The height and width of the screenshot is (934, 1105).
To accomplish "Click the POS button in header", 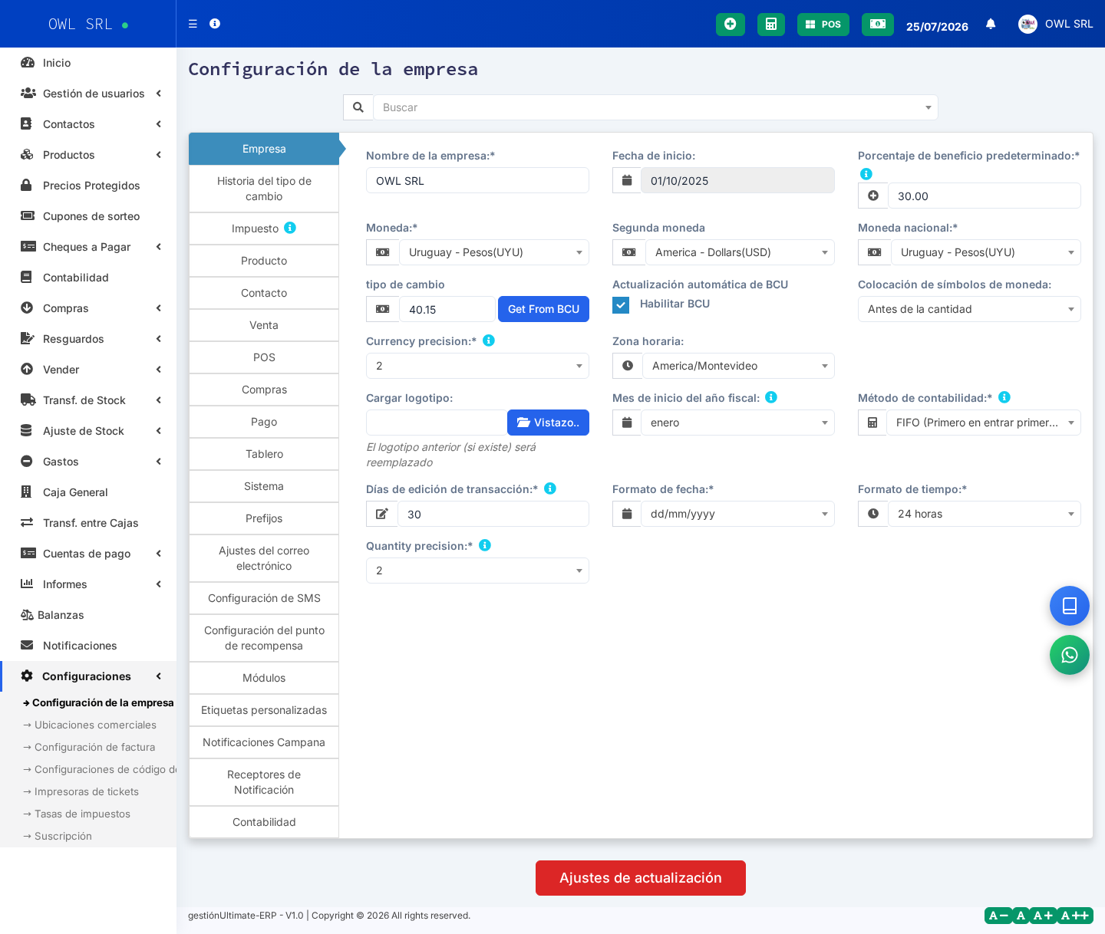I will [823, 25].
